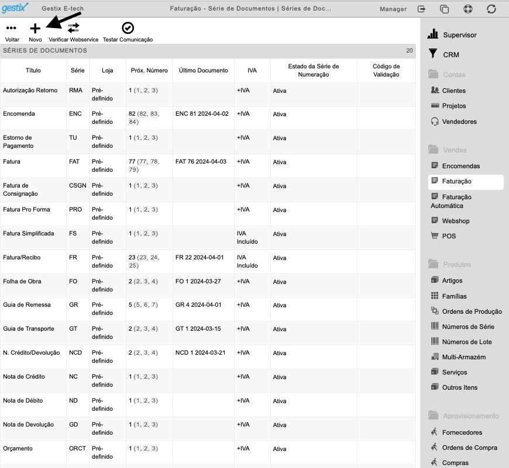Click the logout icon next to Manager
This screenshot has height=468, width=509.
(421, 9)
